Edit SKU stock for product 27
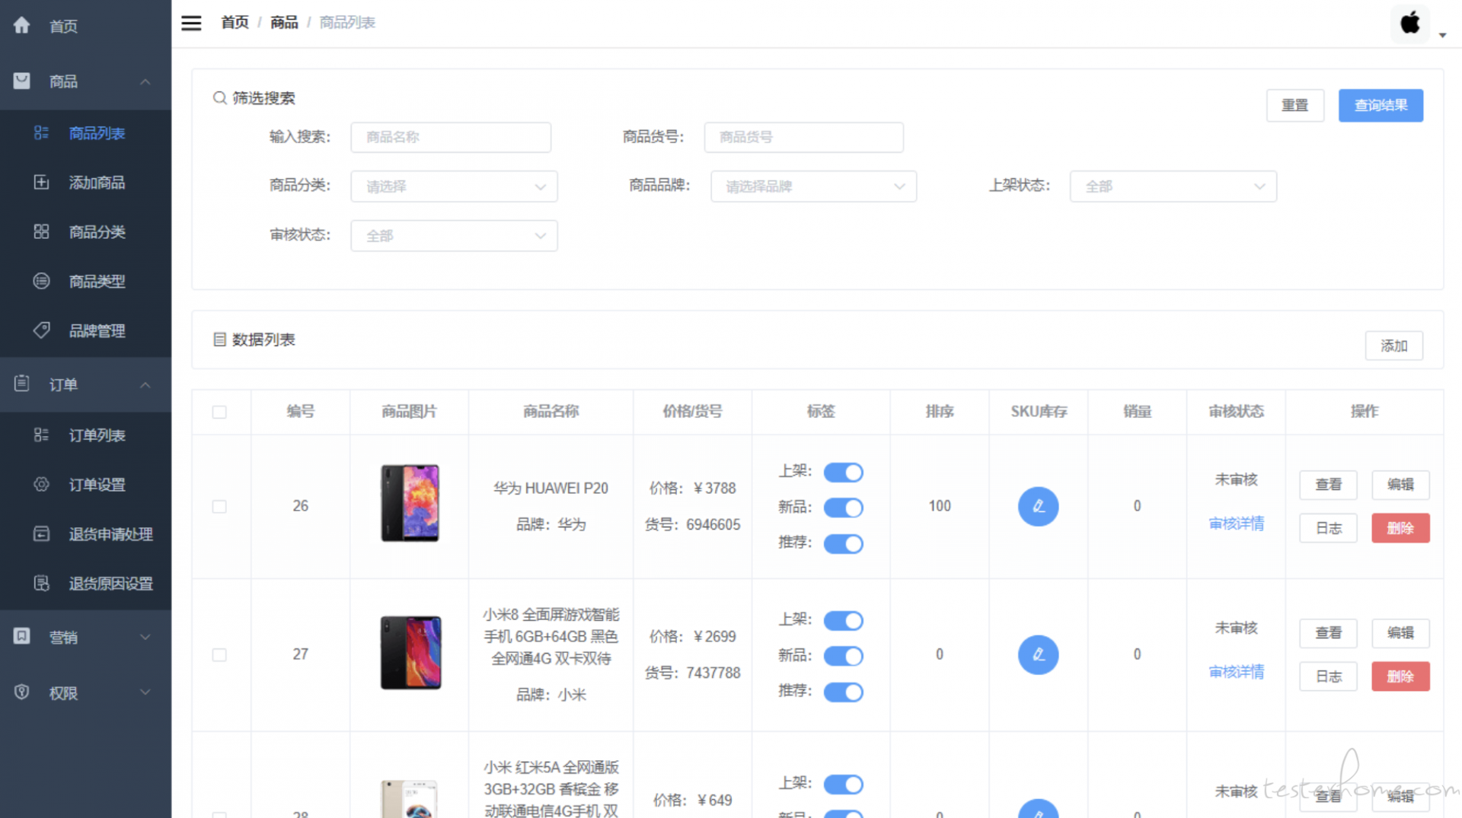The height and width of the screenshot is (818, 1462). pos(1038,654)
